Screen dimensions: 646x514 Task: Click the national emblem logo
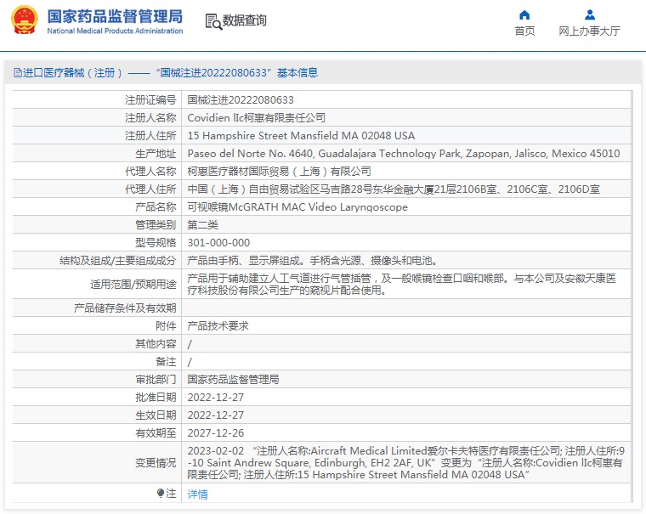coord(25,20)
